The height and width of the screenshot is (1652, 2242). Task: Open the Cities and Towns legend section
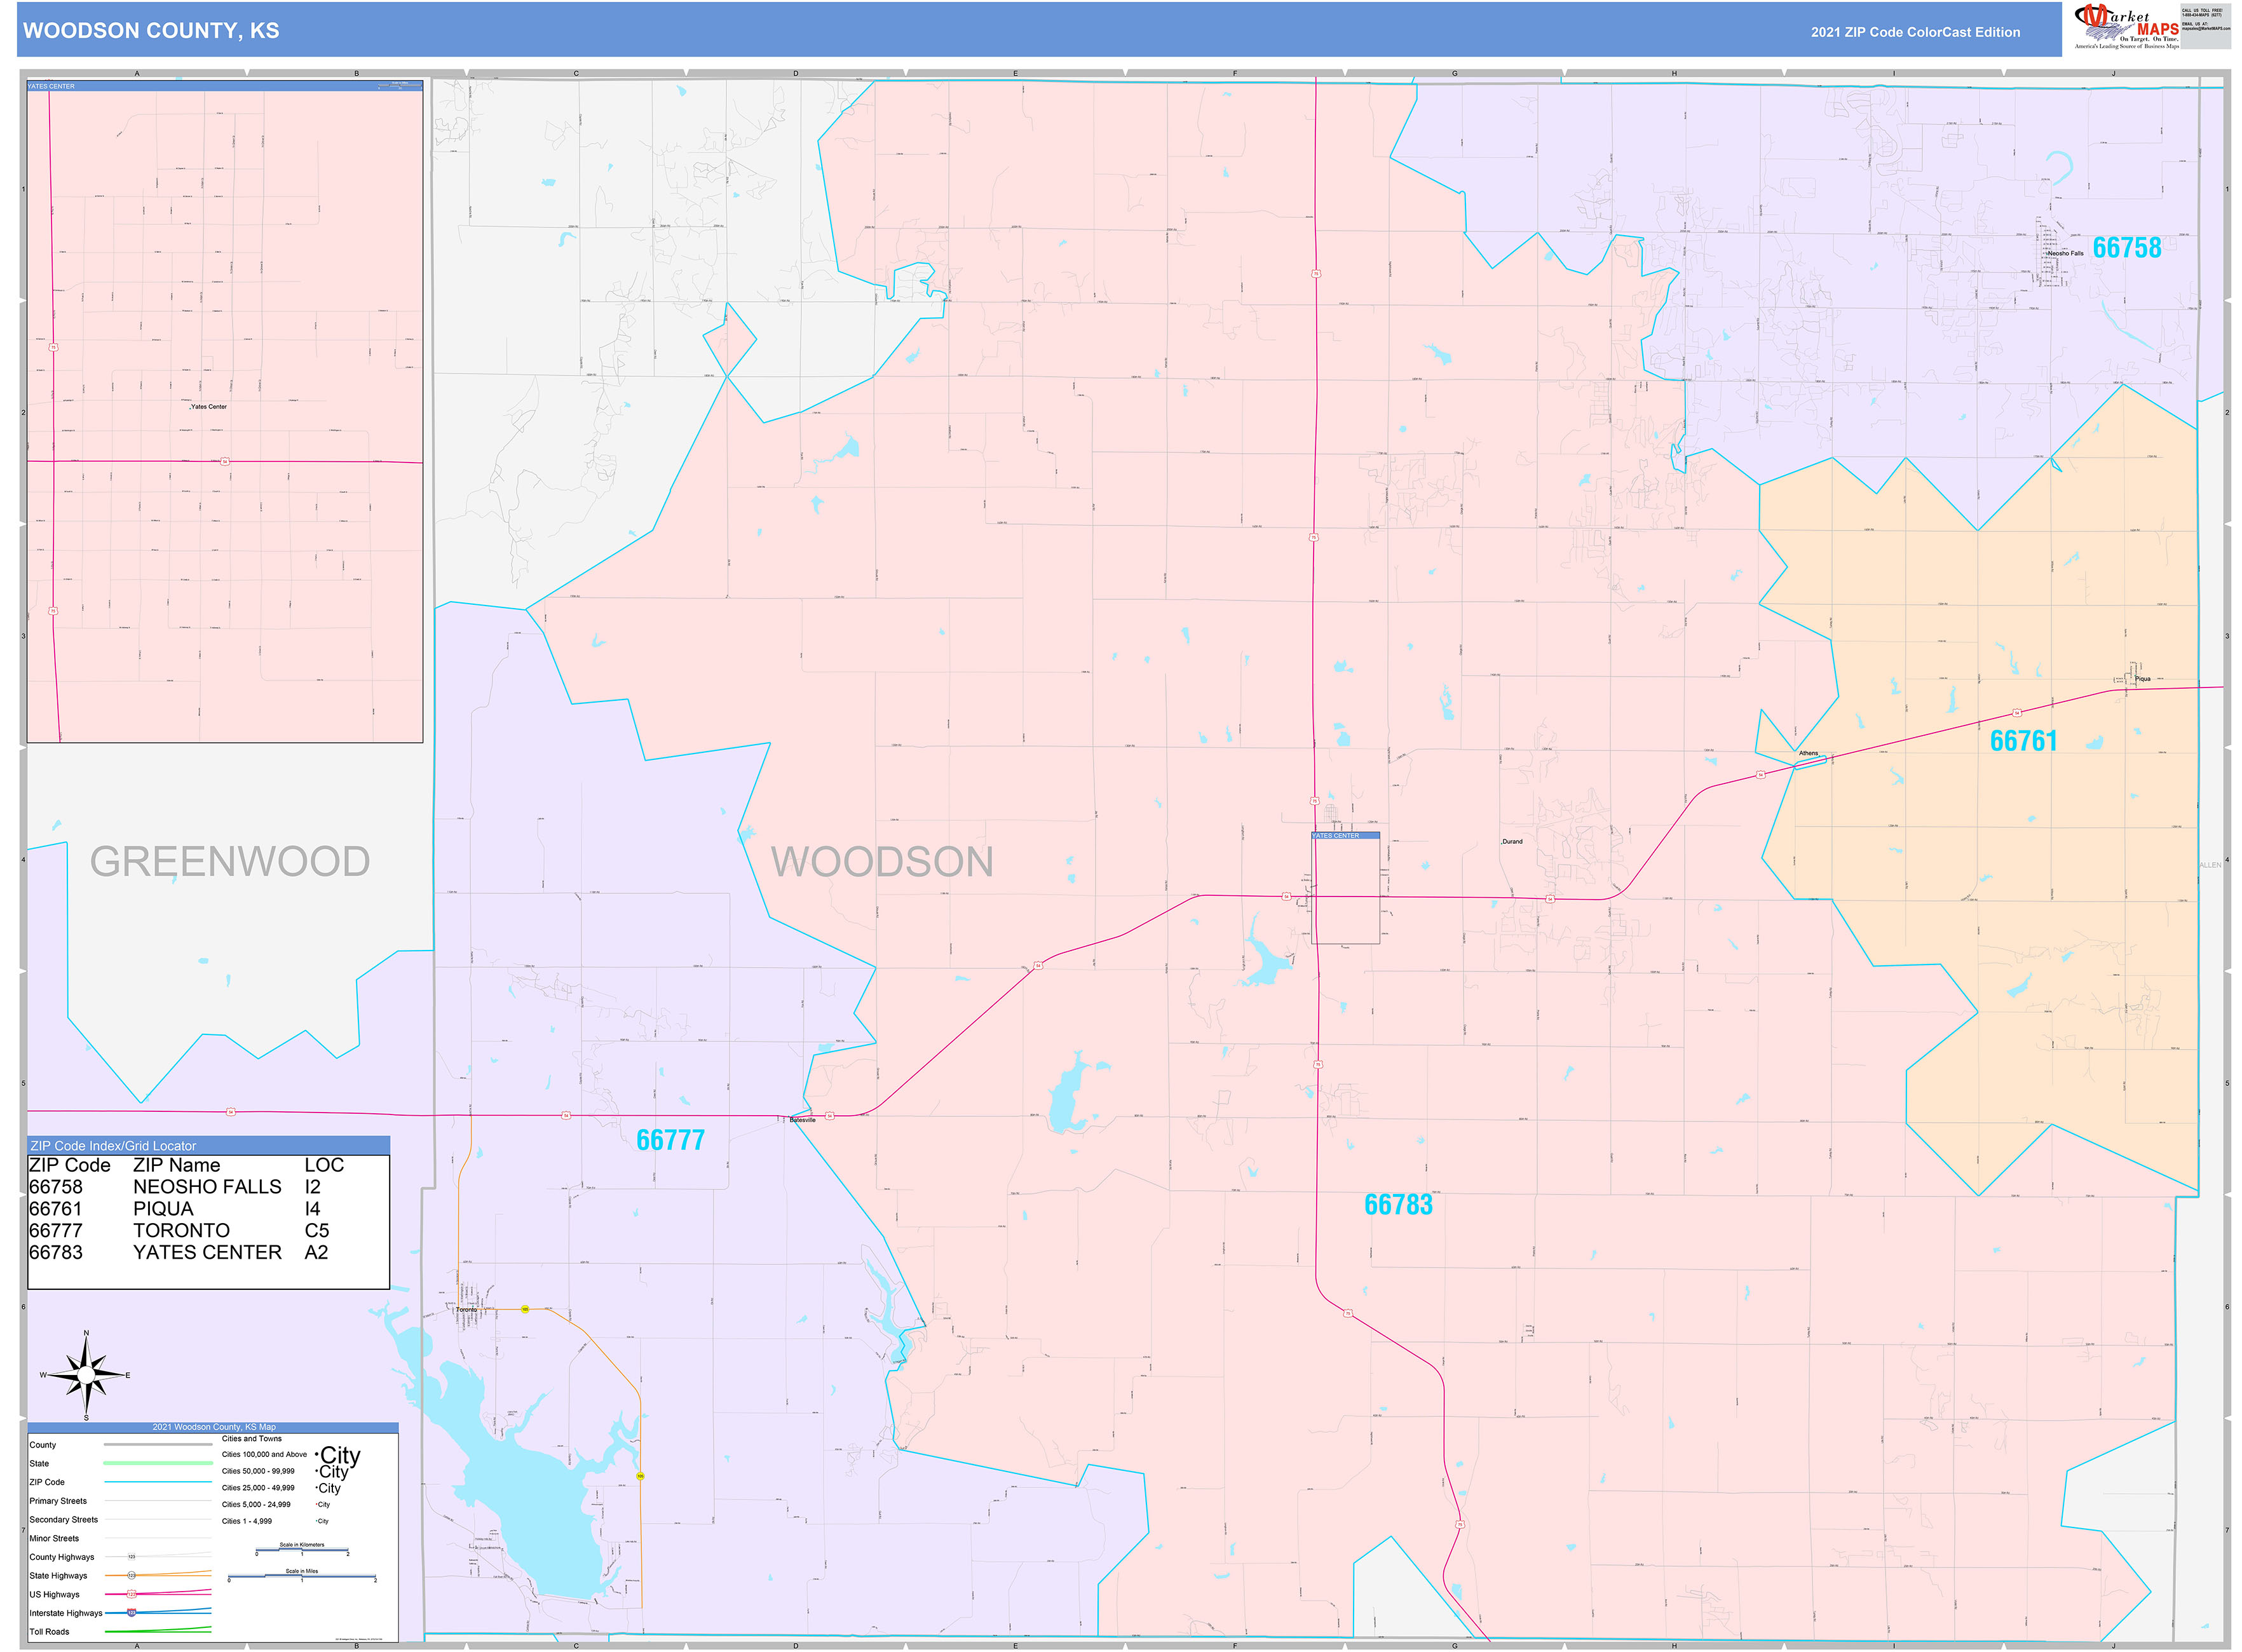click(252, 1439)
